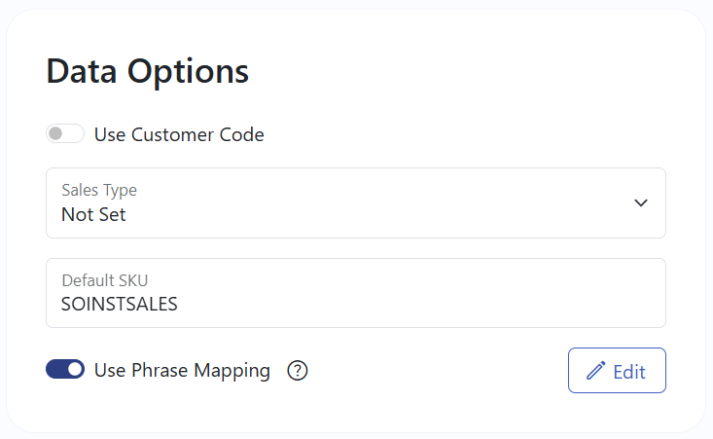Click the Sales Type chevron arrow icon
The width and height of the screenshot is (713, 439).
[641, 202]
